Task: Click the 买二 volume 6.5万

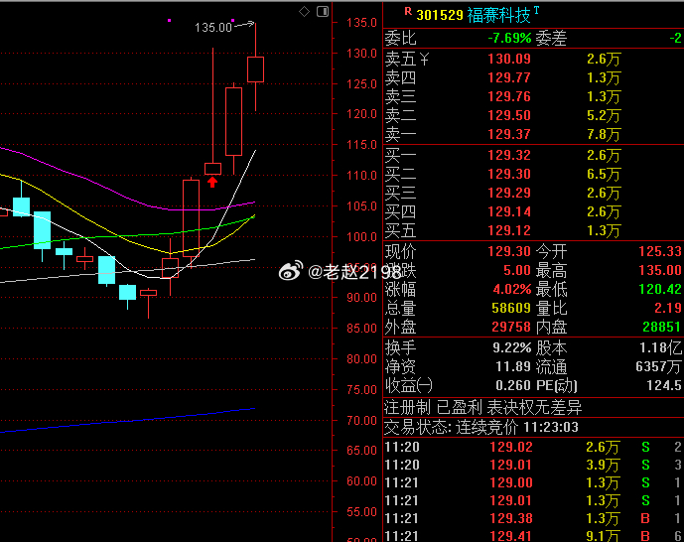Action: [x=604, y=174]
